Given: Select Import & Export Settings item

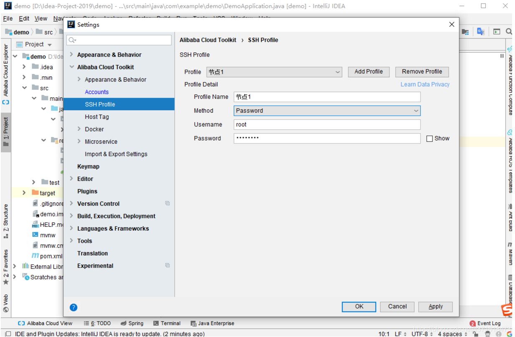Looking at the screenshot, I should pos(116,154).
